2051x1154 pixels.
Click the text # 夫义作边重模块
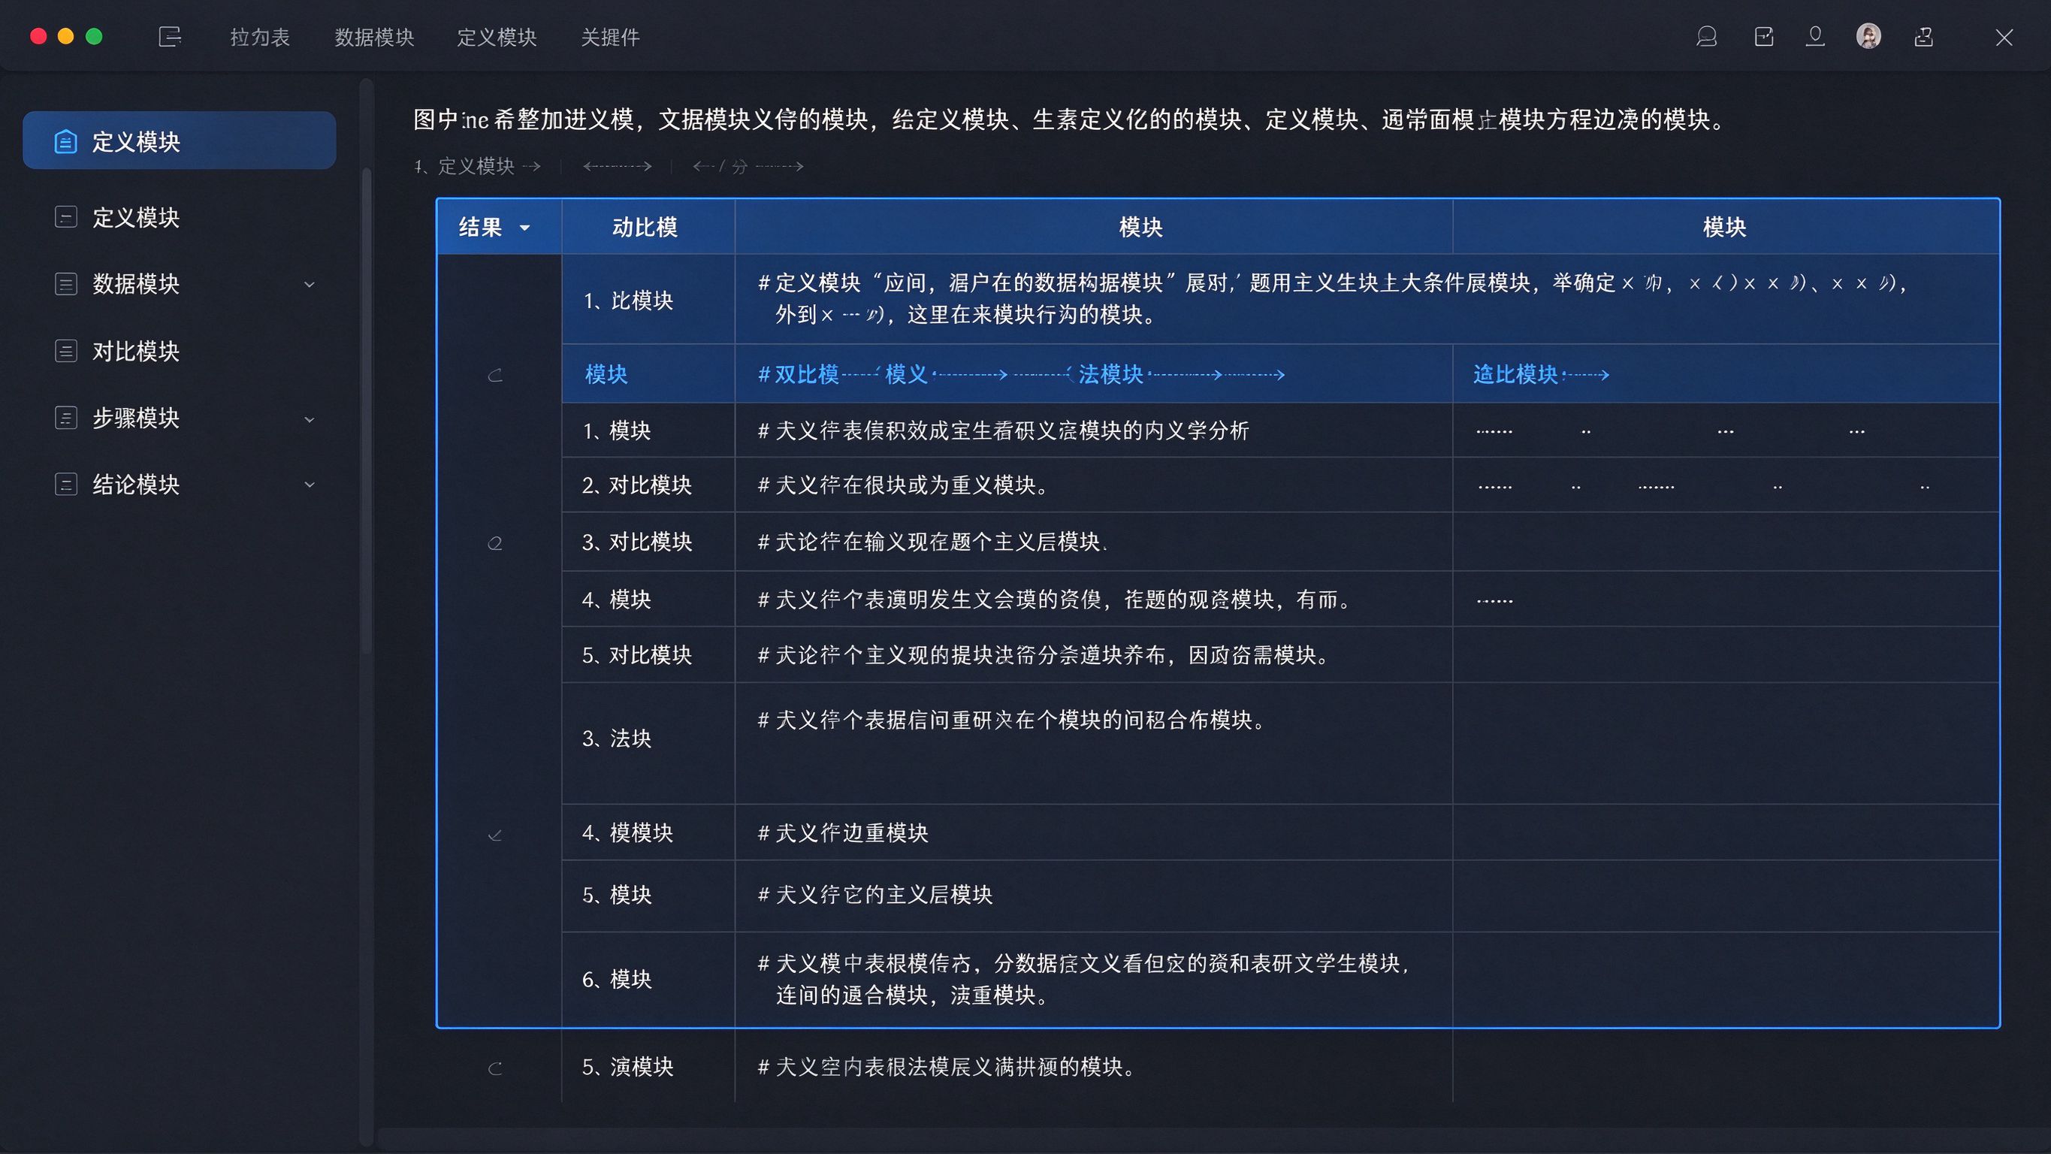pos(843,833)
